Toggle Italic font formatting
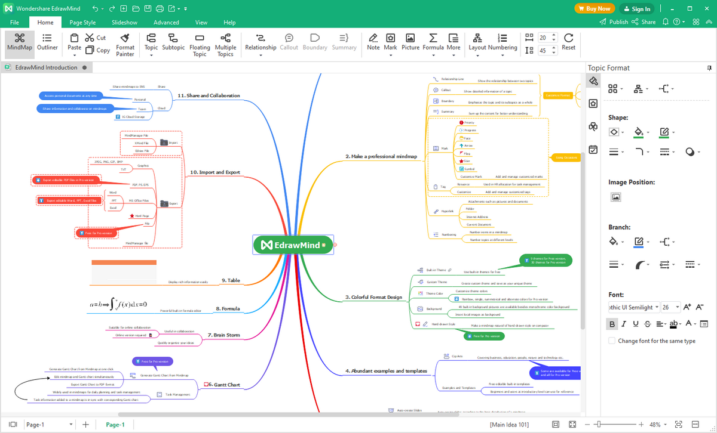The height and width of the screenshot is (433, 717). [x=624, y=324]
